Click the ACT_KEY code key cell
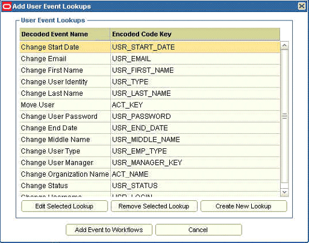Screen dimensions: 309x243 pos(195,105)
